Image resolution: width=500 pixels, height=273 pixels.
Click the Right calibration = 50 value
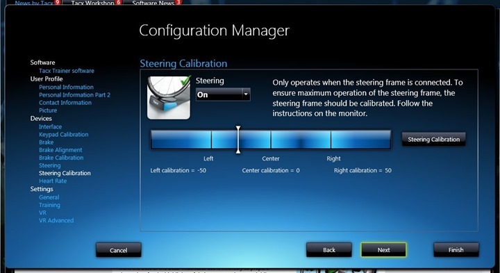coord(362,170)
